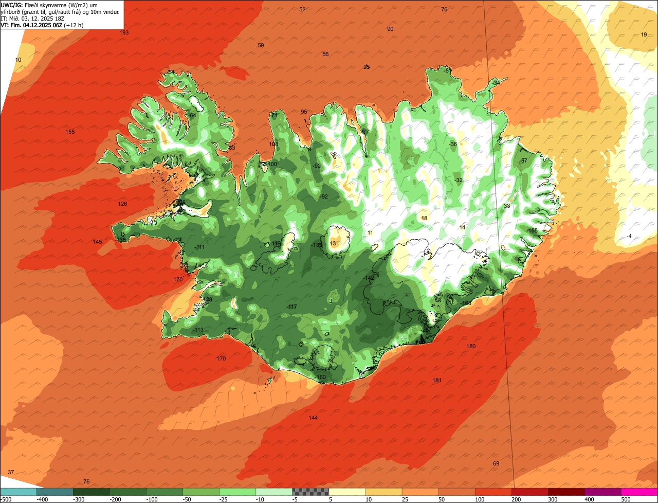The image size is (658, 503).
Task: Click the land value -142
Action: (369, 278)
